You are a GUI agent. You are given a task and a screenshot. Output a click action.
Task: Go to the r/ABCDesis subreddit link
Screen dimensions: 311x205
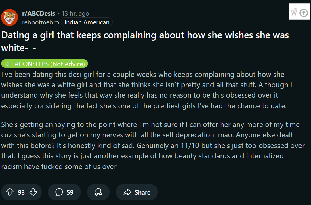pyautogui.click(x=39, y=13)
